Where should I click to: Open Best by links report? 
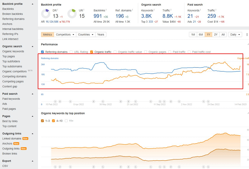coord(10,121)
